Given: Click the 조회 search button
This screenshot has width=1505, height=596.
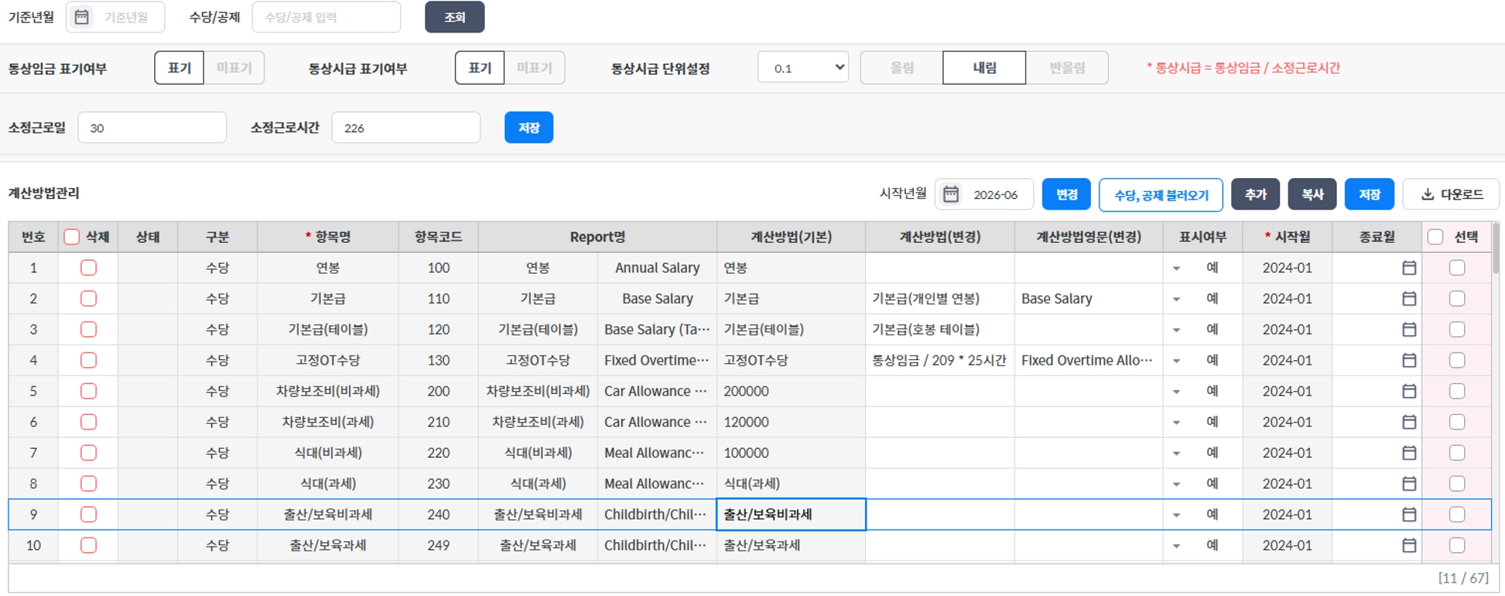Looking at the screenshot, I should pos(455,17).
